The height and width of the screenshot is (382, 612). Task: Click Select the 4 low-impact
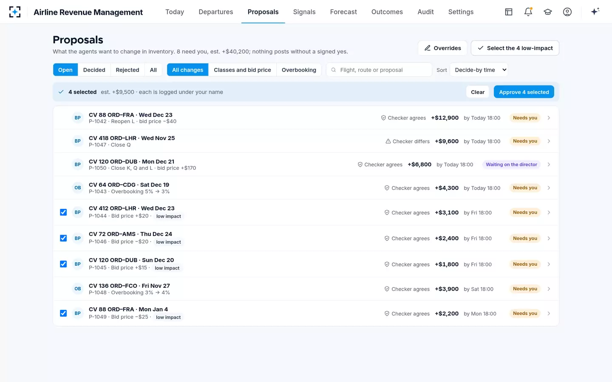coord(515,48)
